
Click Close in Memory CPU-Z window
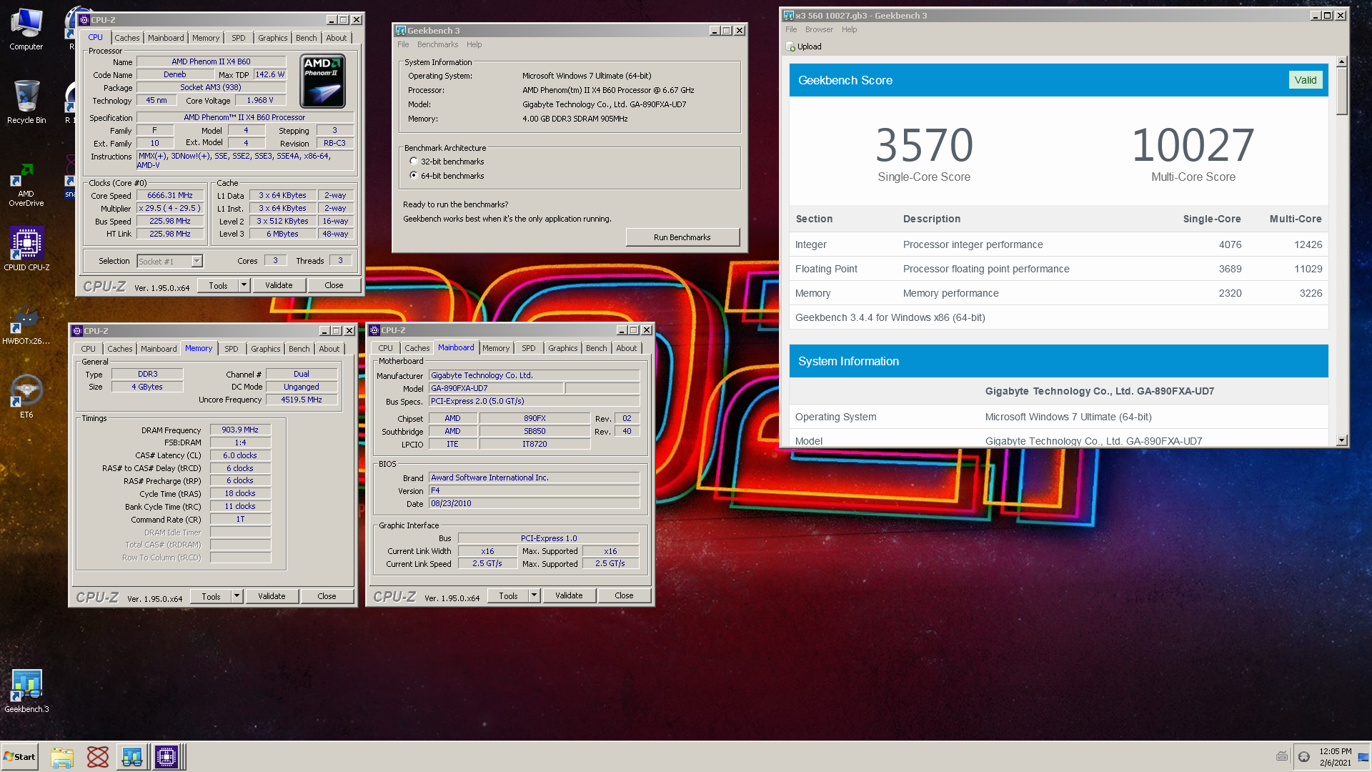[327, 596]
